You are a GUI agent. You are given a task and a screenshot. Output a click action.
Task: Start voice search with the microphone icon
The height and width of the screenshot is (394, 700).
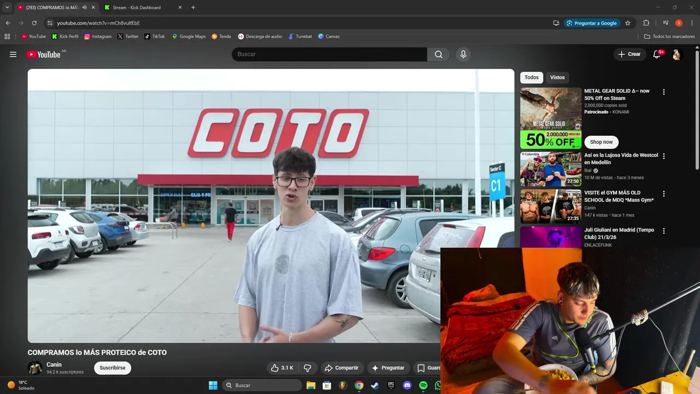coord(463,54)
